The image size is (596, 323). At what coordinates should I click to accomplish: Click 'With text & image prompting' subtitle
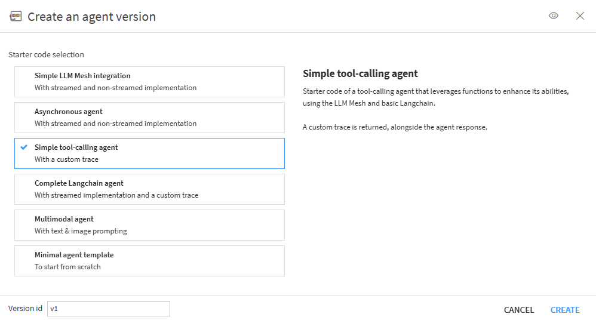[x=81, y=231]
